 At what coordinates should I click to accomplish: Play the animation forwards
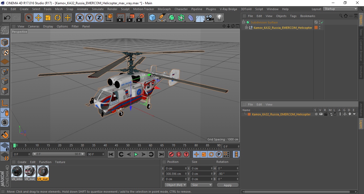(136, 154)
